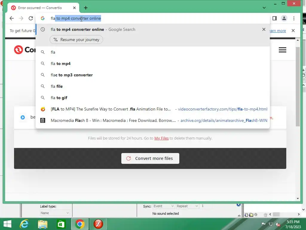The height and width of the screenshot is (230, 306).
Task: Click Delete trash icon in Flash library
Action: 265,215
